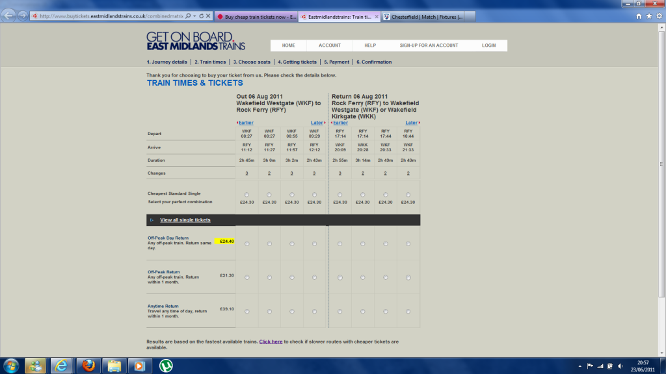This screenshot has height=374, width=666.
Task: Open Action Center flag tray icon
Action: (590, 366)
